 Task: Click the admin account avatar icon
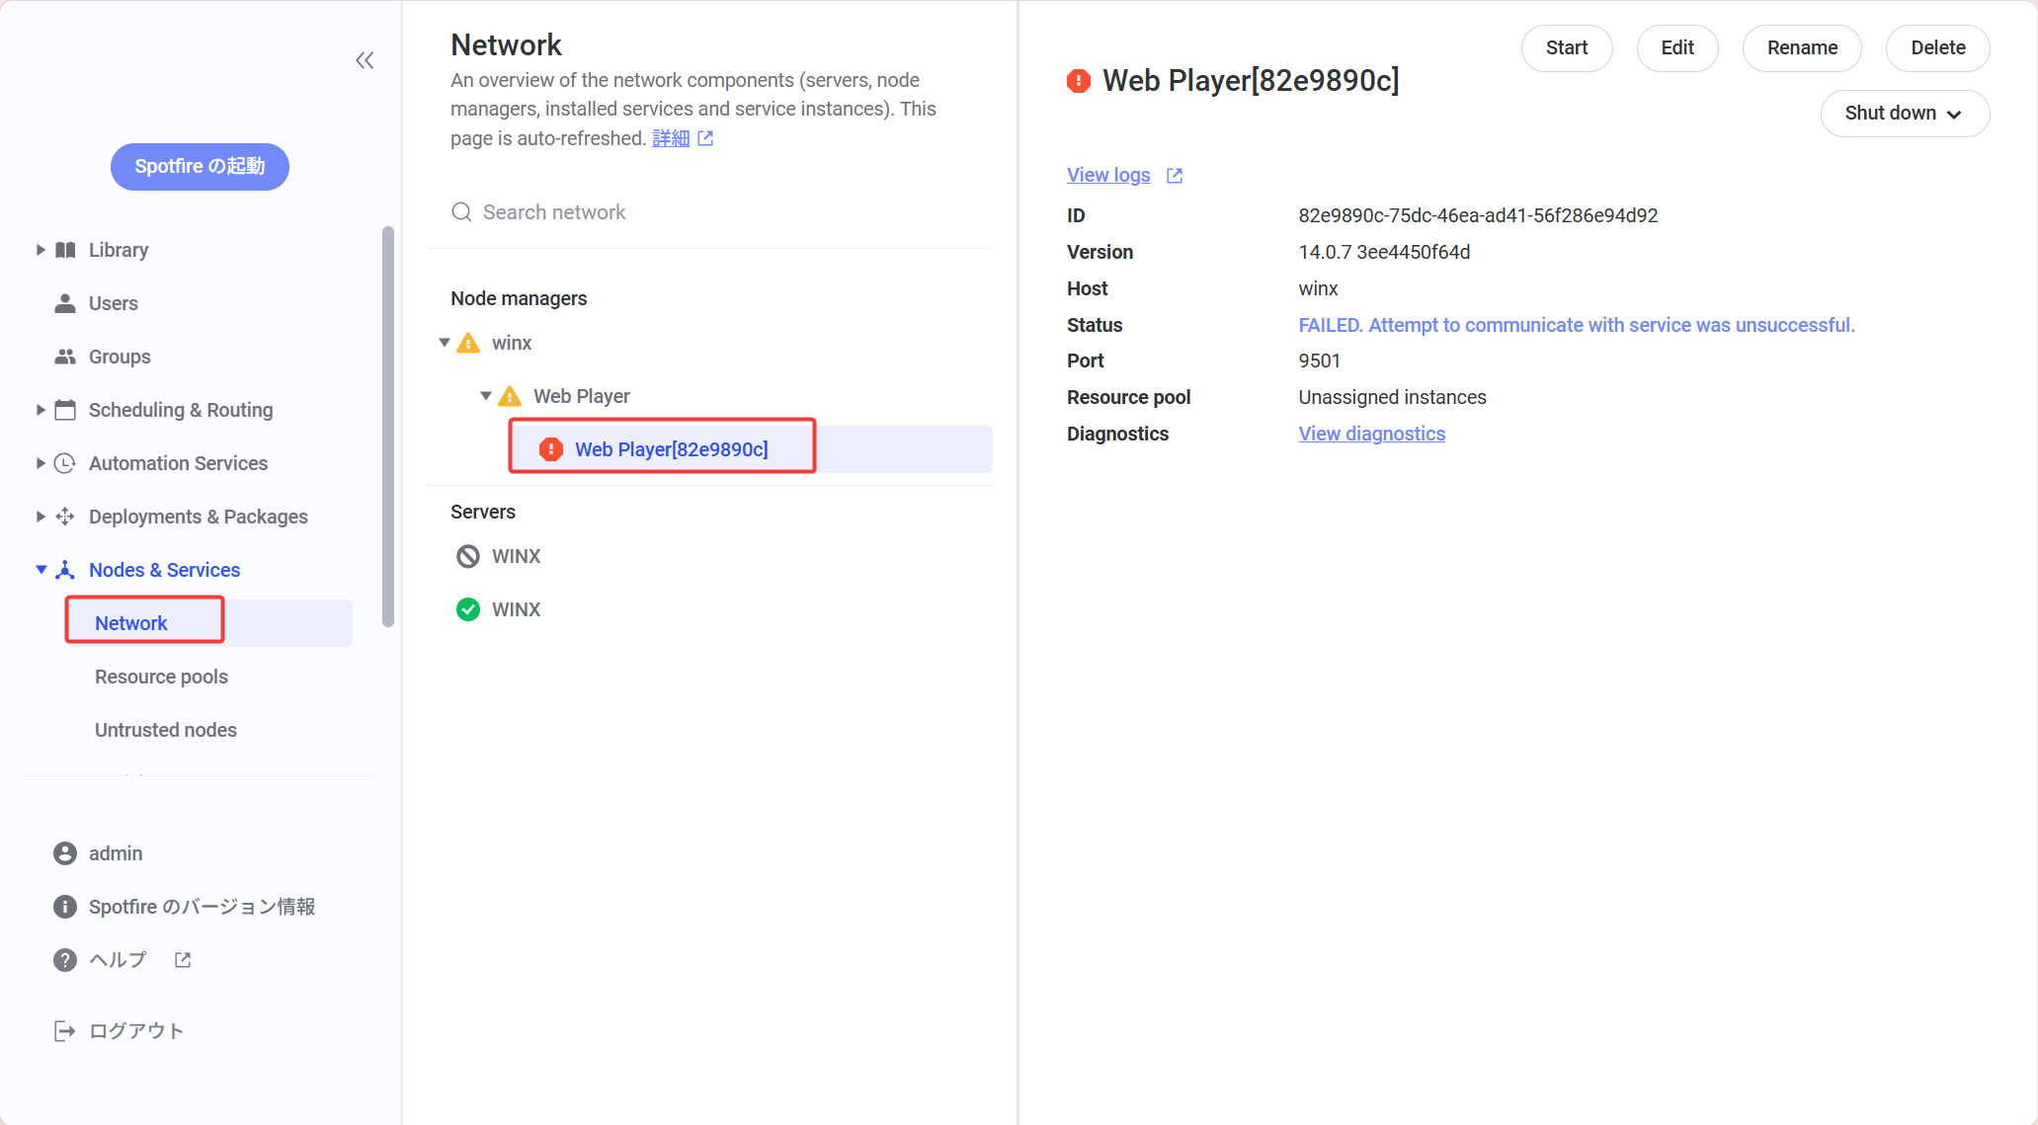tap(65, 853)
